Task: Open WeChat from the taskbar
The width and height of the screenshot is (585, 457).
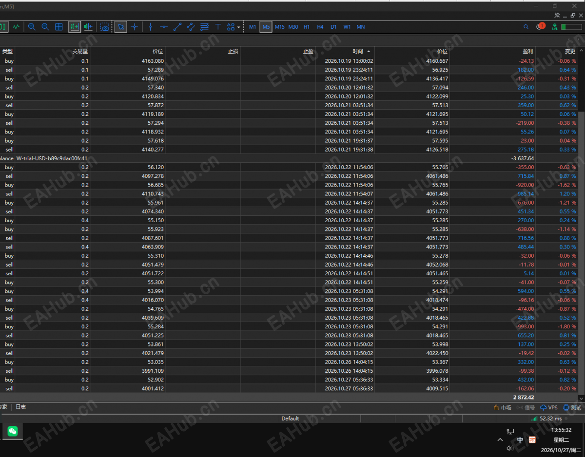Action: point(13,431)
